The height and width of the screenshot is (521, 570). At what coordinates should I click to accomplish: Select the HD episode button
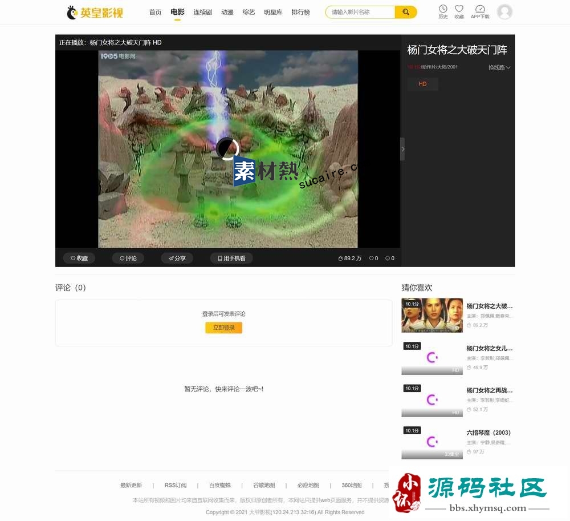(x=422, y=84)
